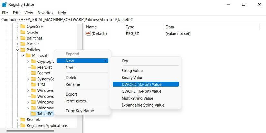Click the Oracle folder icon

(23, 32)
